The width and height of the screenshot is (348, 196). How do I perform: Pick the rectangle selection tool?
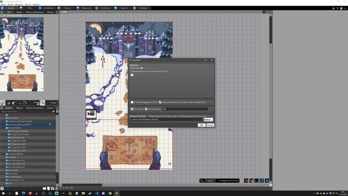(19, 103)
